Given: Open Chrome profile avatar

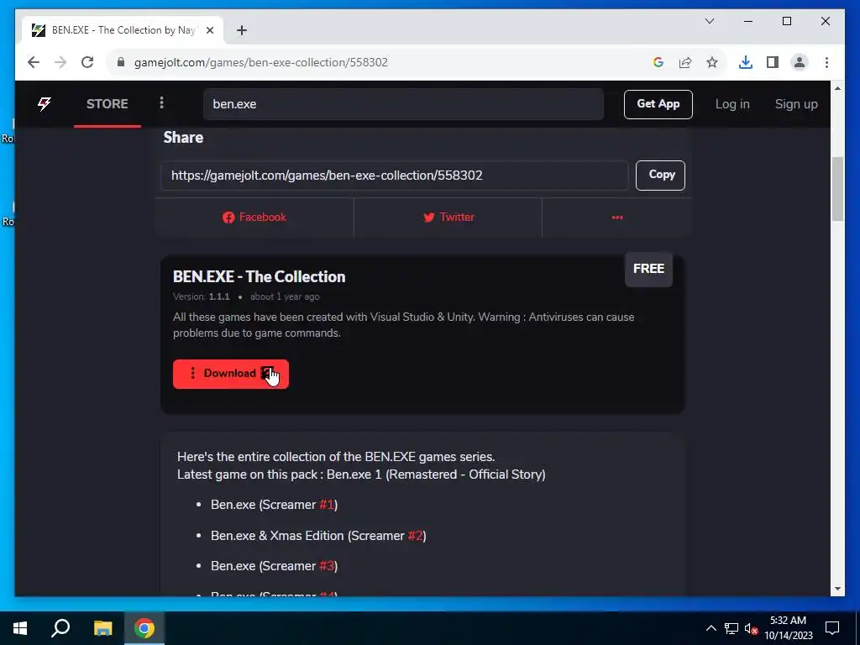Looking at the screenshot, I should click(800, 62).
